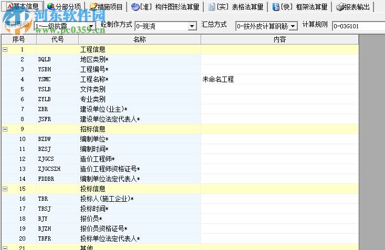The image size is (385, 250).
Task: Click the printer icon on 报表输出 tab
Action: (340, 7)
